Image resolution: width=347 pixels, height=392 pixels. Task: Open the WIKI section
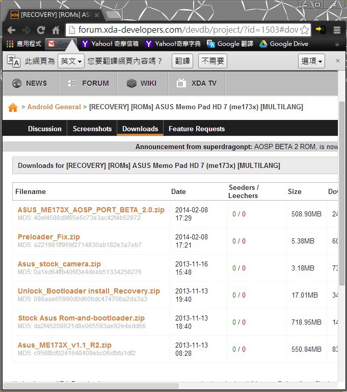tap(143, 83)
